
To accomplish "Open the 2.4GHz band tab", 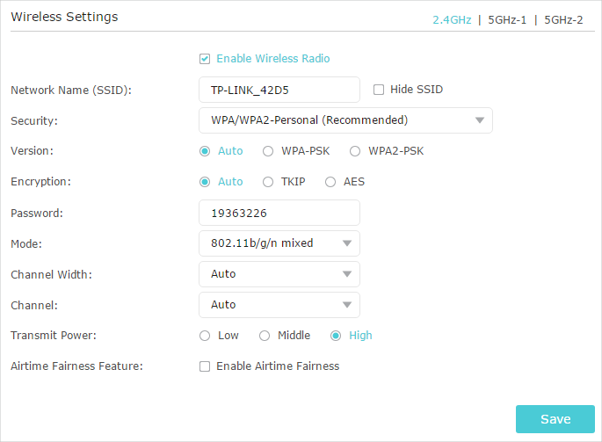I will [x=452, y=20].
